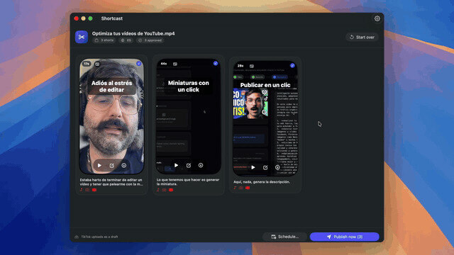Viewport: 454px width, 255px height.
Task: Click the file title 'Optimiza tus videos de YouTube.mp4'
Action: pos(133,33)
